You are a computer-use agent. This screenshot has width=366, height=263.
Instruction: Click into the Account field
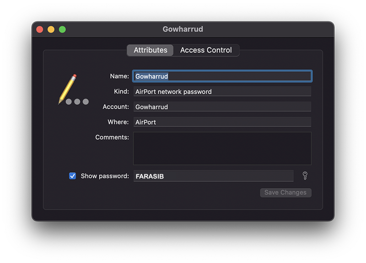click(x=222, y=107)
